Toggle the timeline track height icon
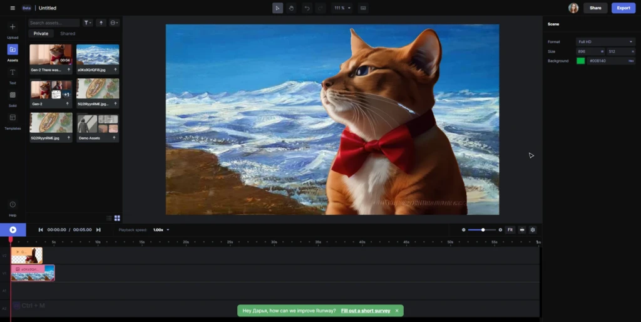 click(x=522, y=230)
